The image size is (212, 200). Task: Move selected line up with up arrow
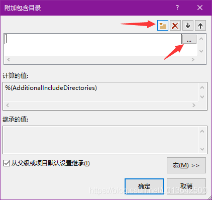(x=200, y=26)
